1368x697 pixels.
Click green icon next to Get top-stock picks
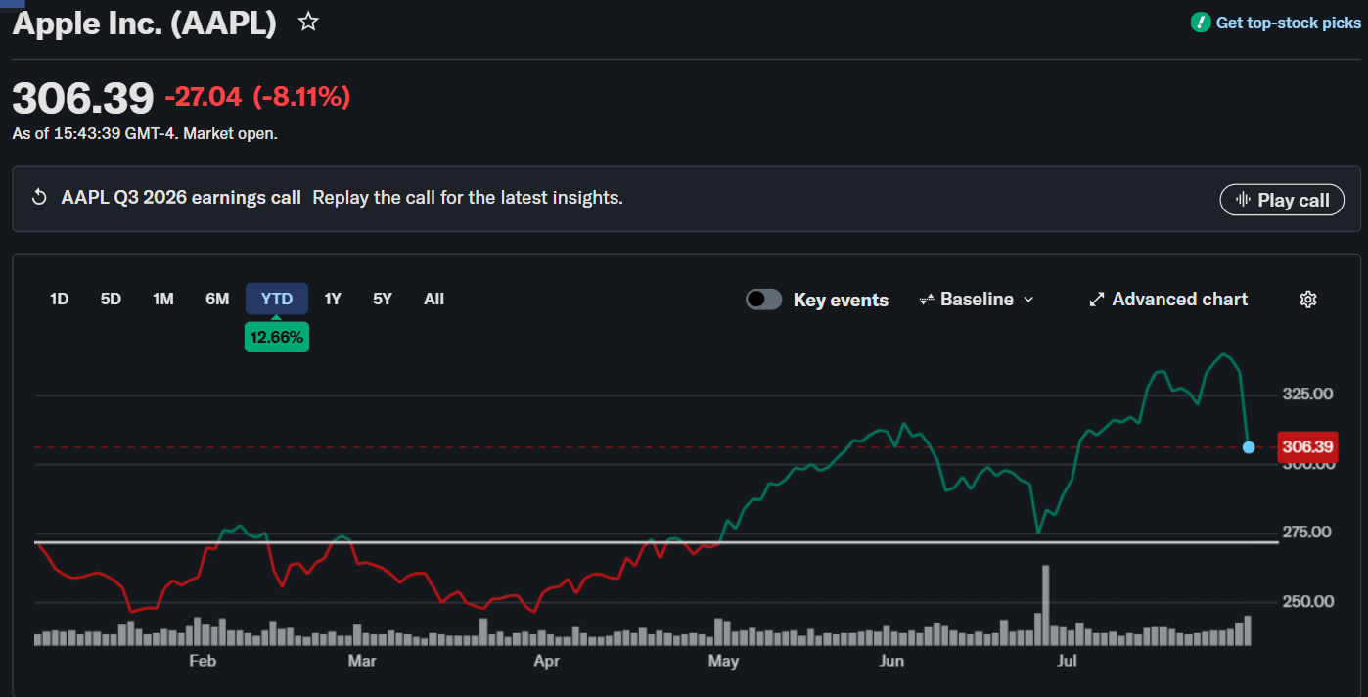coord(1201,23)
